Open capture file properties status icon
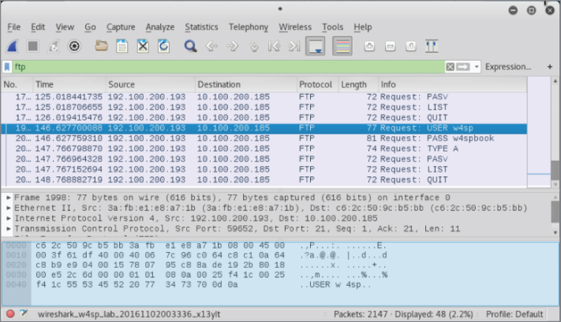 [x=24, y=314]
